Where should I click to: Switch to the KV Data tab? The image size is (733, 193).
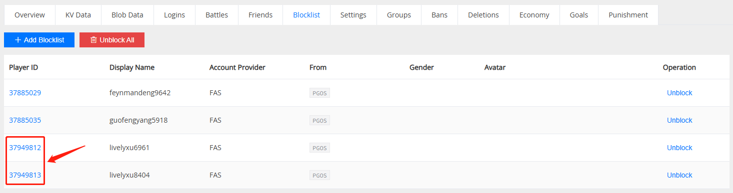[x=78, y=15]
